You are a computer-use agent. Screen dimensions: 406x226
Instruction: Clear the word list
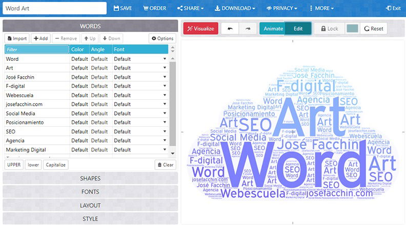pos(166,165)
